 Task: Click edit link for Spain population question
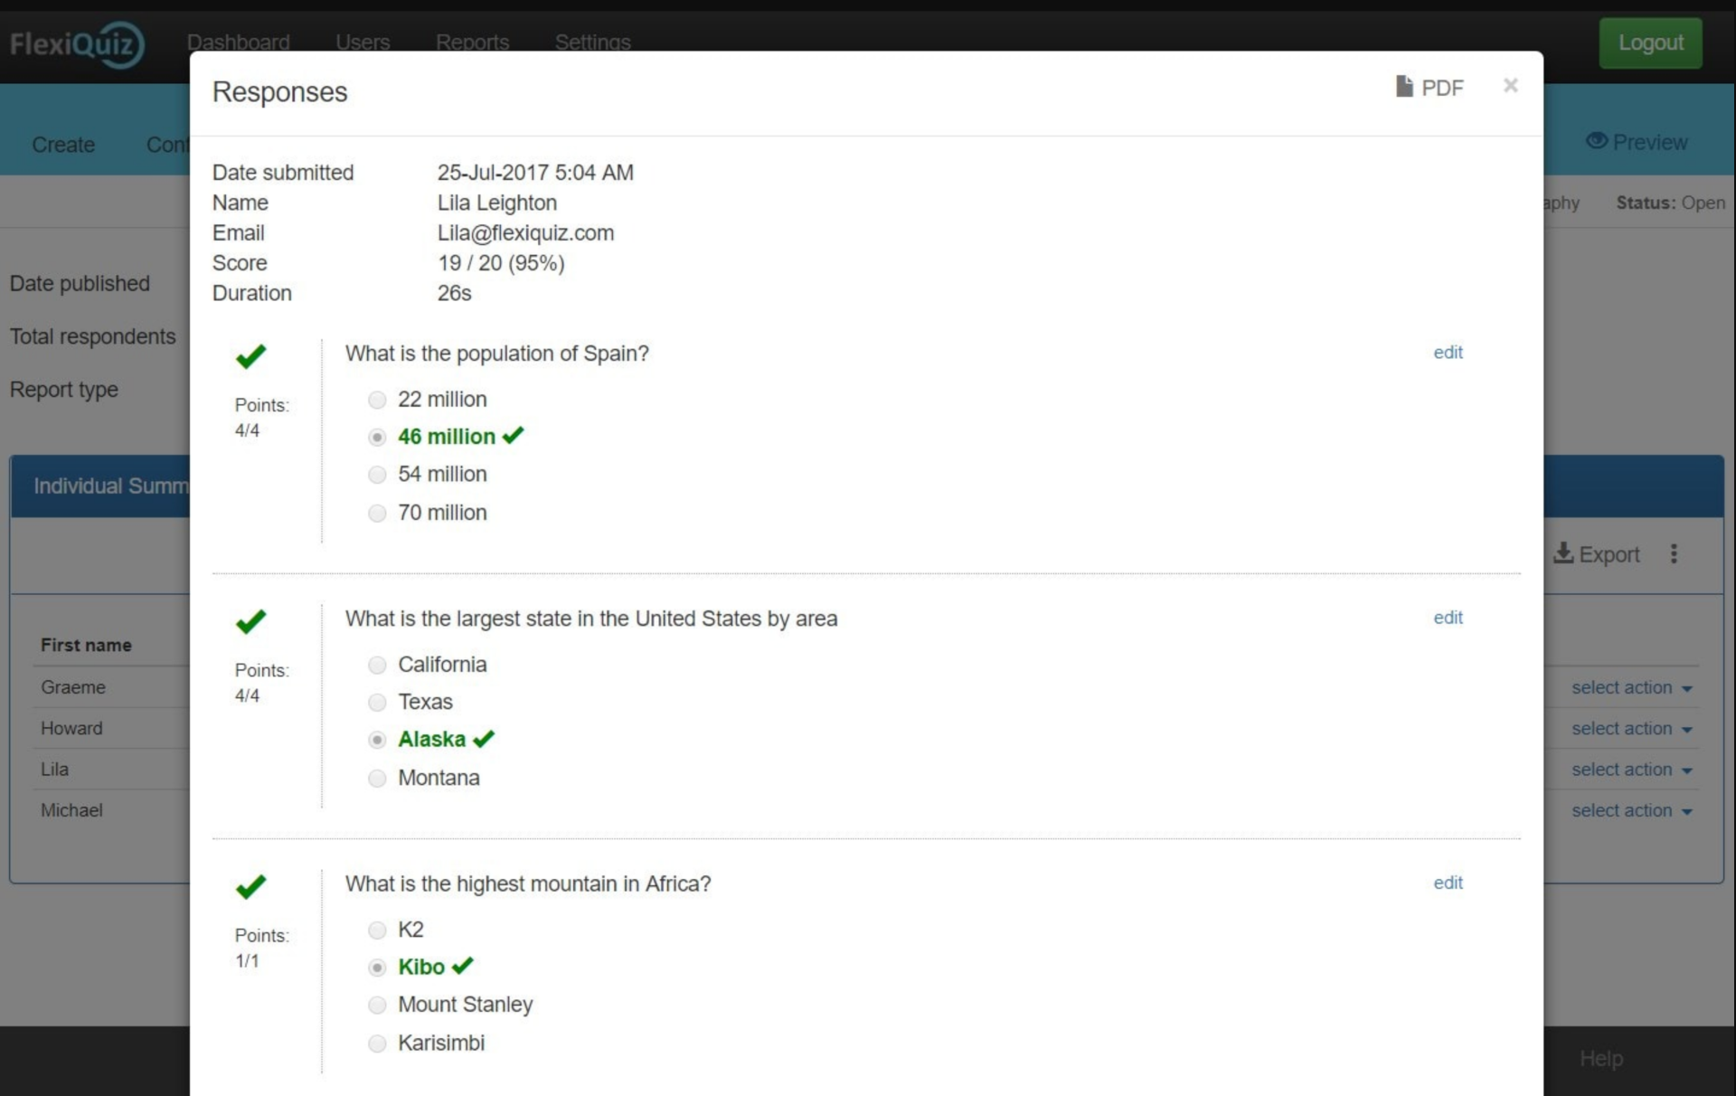tap(1448, 353)
